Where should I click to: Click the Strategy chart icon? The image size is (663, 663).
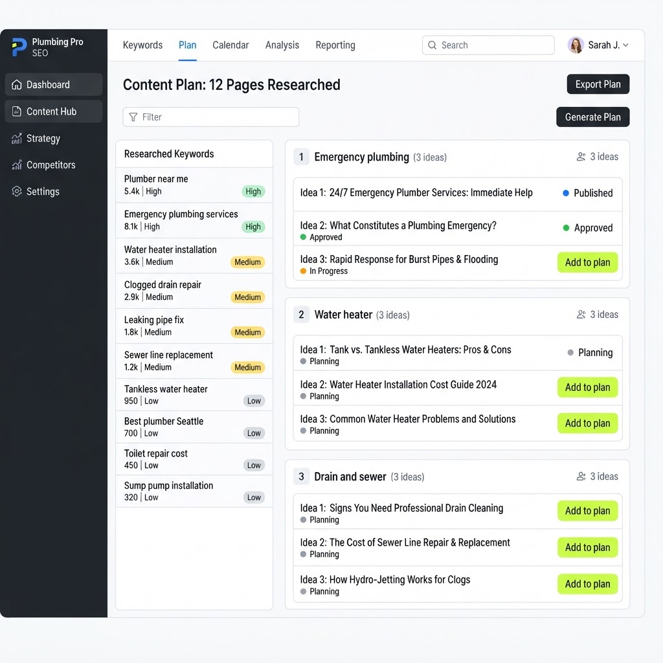pos(16,139)
